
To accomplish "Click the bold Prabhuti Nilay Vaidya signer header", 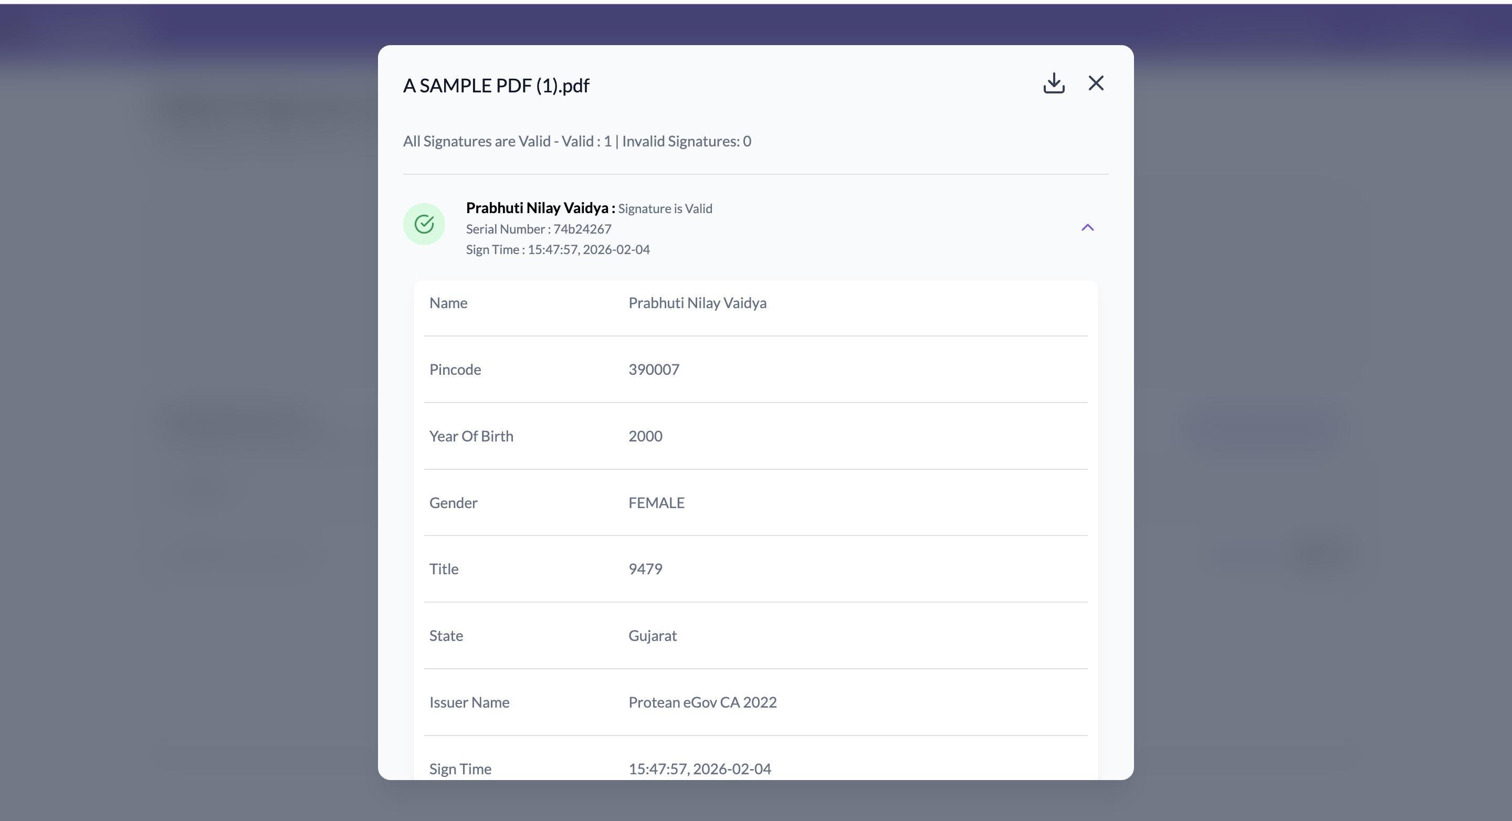I will 539,208.
